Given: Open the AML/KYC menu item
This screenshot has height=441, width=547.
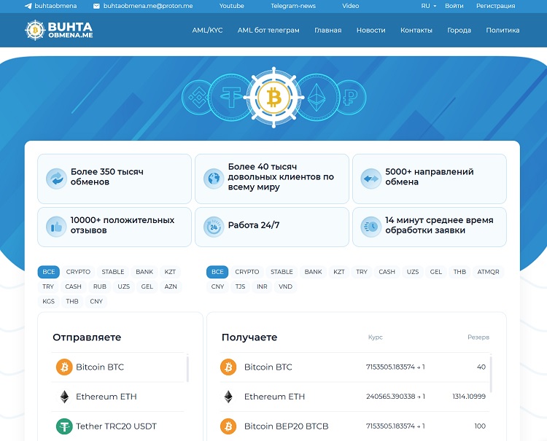Looking at the screenshot, I should (x=207, y=31).
